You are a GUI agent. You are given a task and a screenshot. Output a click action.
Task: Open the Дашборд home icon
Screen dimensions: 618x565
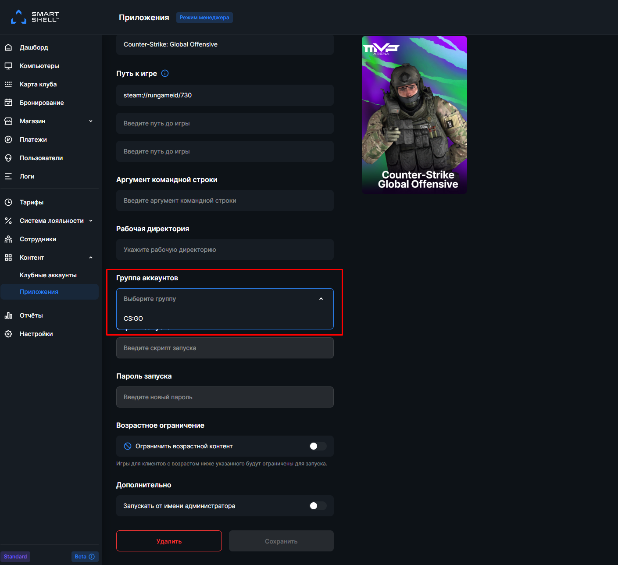pos(8,47)
